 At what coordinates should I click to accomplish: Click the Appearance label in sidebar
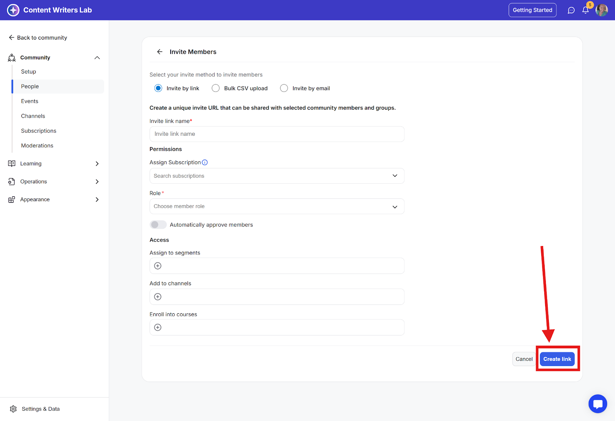click(x=35, y=200)
